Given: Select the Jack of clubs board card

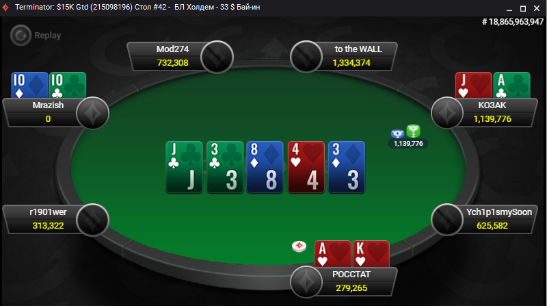Looking at the screenshot, I should (184, 167).
